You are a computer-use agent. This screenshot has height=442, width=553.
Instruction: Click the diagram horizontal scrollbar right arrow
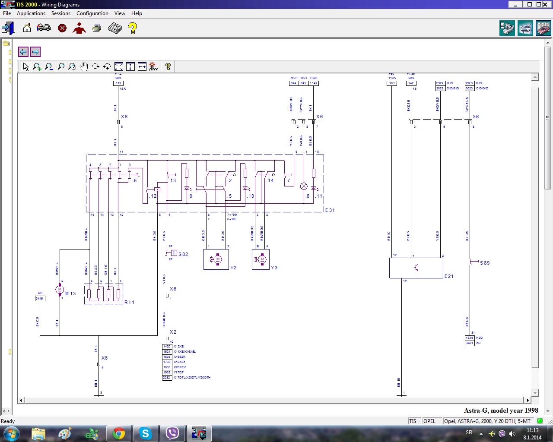point(528,400)
